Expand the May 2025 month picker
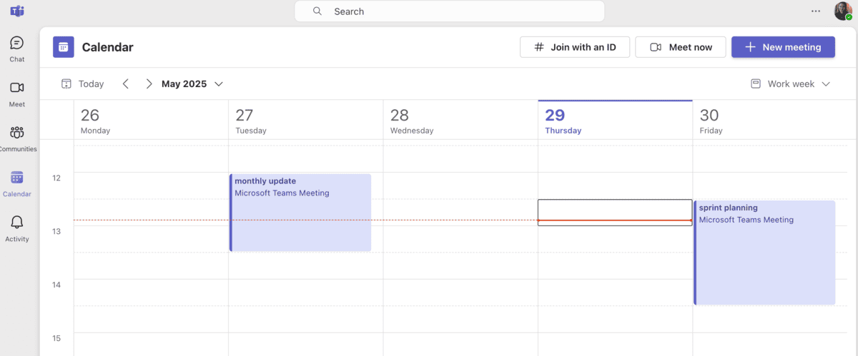 point(192,84)
